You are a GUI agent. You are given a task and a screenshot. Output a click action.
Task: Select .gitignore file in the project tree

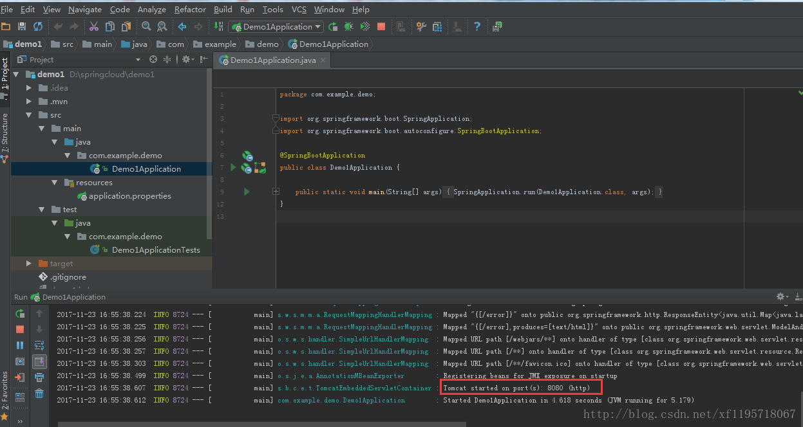point(68,277)
